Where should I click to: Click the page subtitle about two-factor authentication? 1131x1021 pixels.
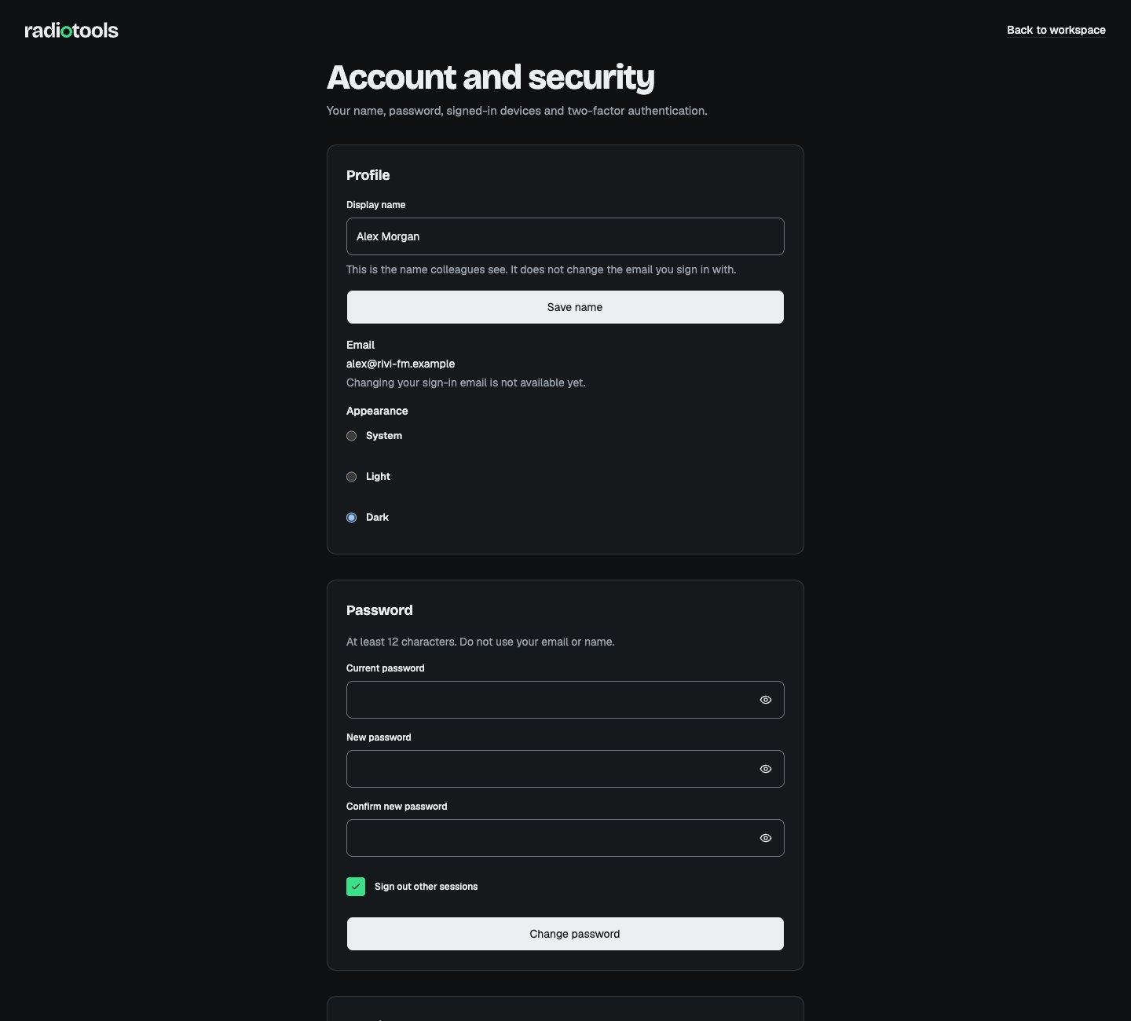coord(517,111)
